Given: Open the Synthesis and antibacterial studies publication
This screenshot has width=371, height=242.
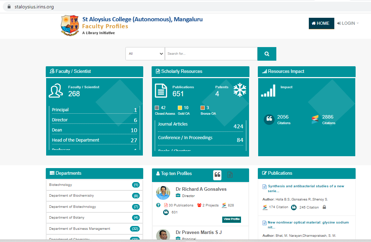Looking at the screenshot, I should tap(306, 188).
